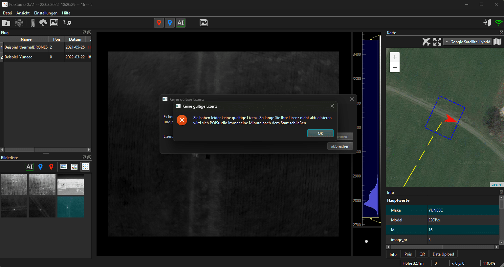Select the Beispiel_Yuneec flight row
The height and width of the screenshot is (267, 504).
tap(46, 57)
